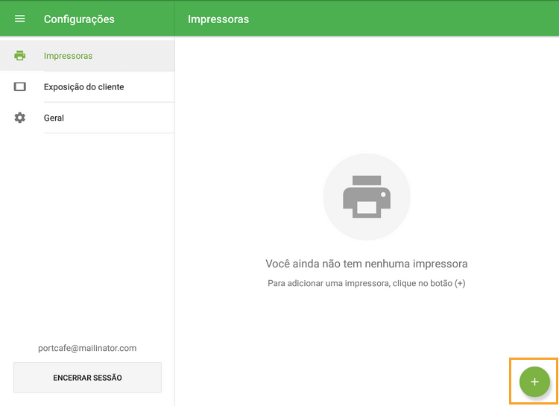The height and width of the screenshot is (406, 559).
Task: Click the gear icon beside Geral
Action: (x=19, y=118)
